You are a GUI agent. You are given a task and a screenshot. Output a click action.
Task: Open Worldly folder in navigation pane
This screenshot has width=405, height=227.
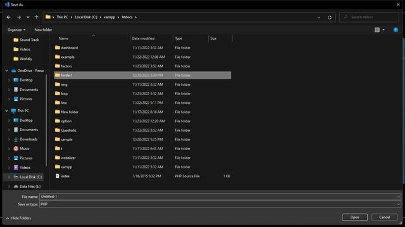pyautogui.click(x=26, y=59)
